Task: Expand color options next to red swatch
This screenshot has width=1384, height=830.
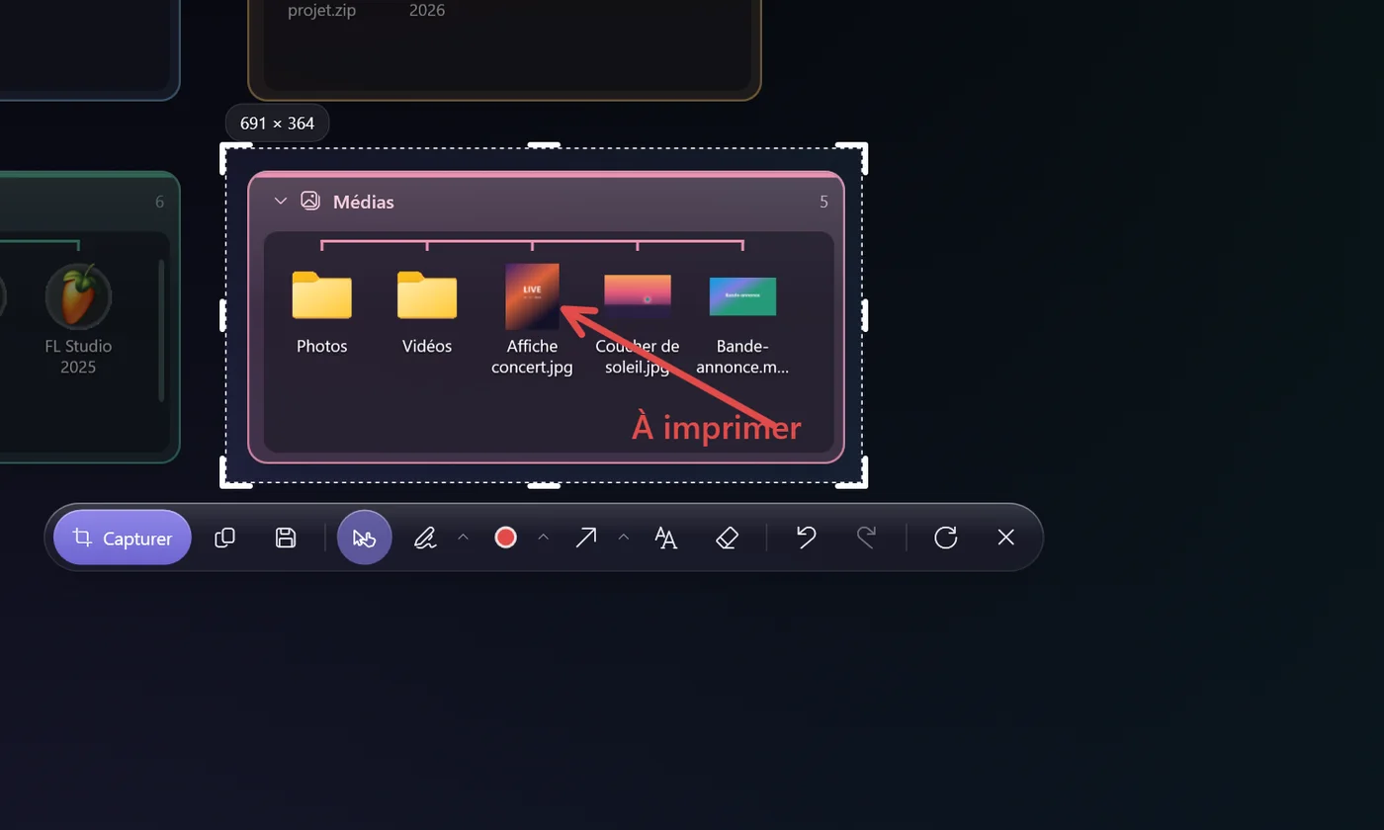Action: coord(543,538)
